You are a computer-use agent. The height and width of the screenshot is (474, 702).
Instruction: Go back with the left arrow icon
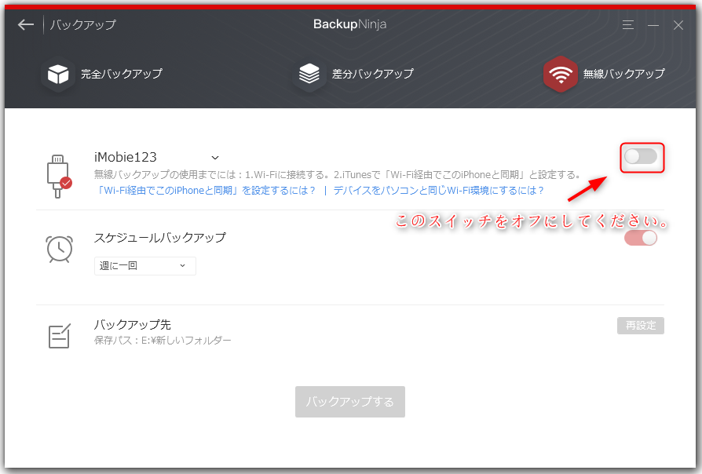26,24
